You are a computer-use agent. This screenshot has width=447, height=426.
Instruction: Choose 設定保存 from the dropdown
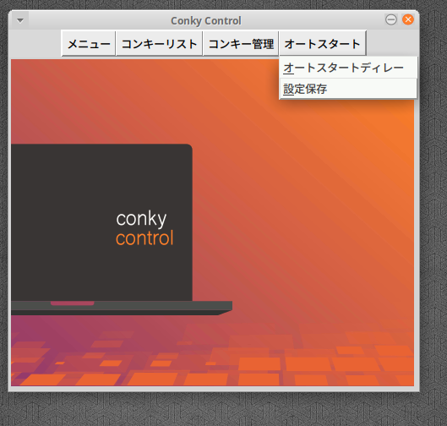tap(348, 89)
